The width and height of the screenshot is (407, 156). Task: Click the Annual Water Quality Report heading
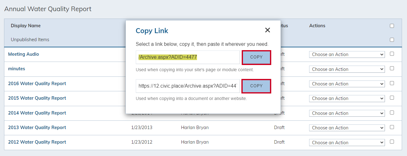[48, 9]
